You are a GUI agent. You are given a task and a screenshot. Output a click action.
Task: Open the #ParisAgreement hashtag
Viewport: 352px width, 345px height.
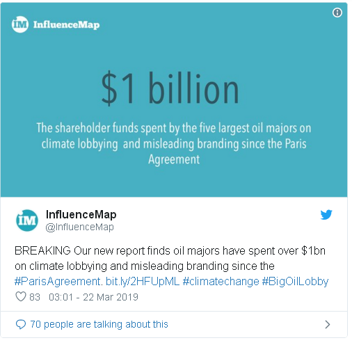click(x=57, y=281)
